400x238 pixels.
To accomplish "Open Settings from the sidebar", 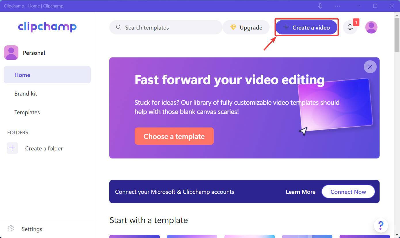I will [32, 229].
